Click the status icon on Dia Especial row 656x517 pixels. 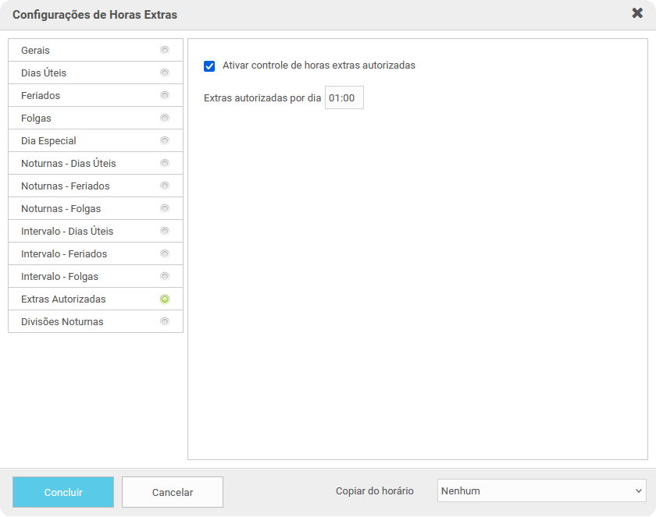[165, 140]
